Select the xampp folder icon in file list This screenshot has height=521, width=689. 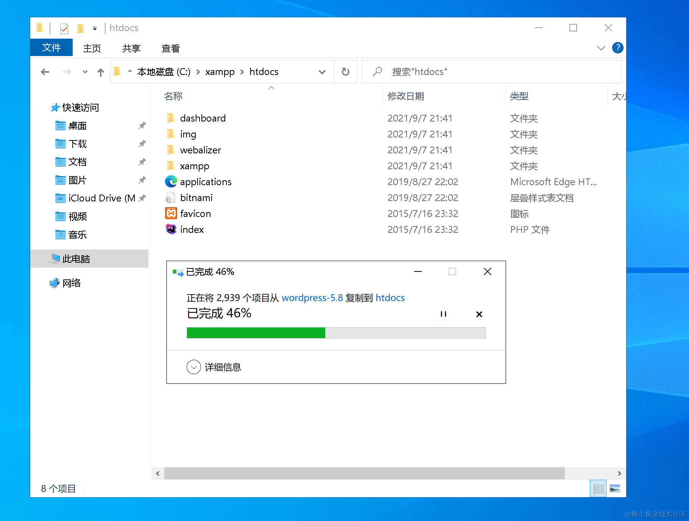(170, 166)
